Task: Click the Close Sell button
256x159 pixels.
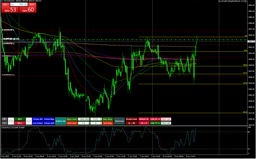Action: 49,123
